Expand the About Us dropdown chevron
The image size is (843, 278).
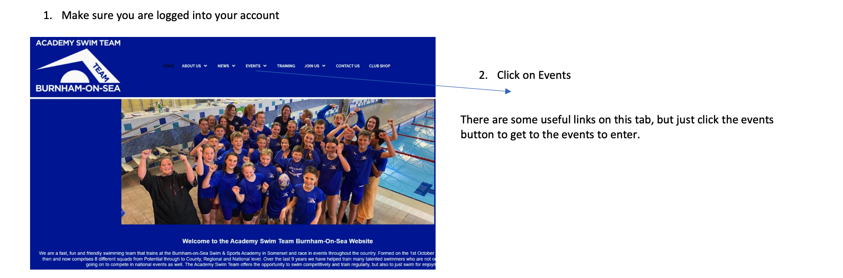coord(206,66)
